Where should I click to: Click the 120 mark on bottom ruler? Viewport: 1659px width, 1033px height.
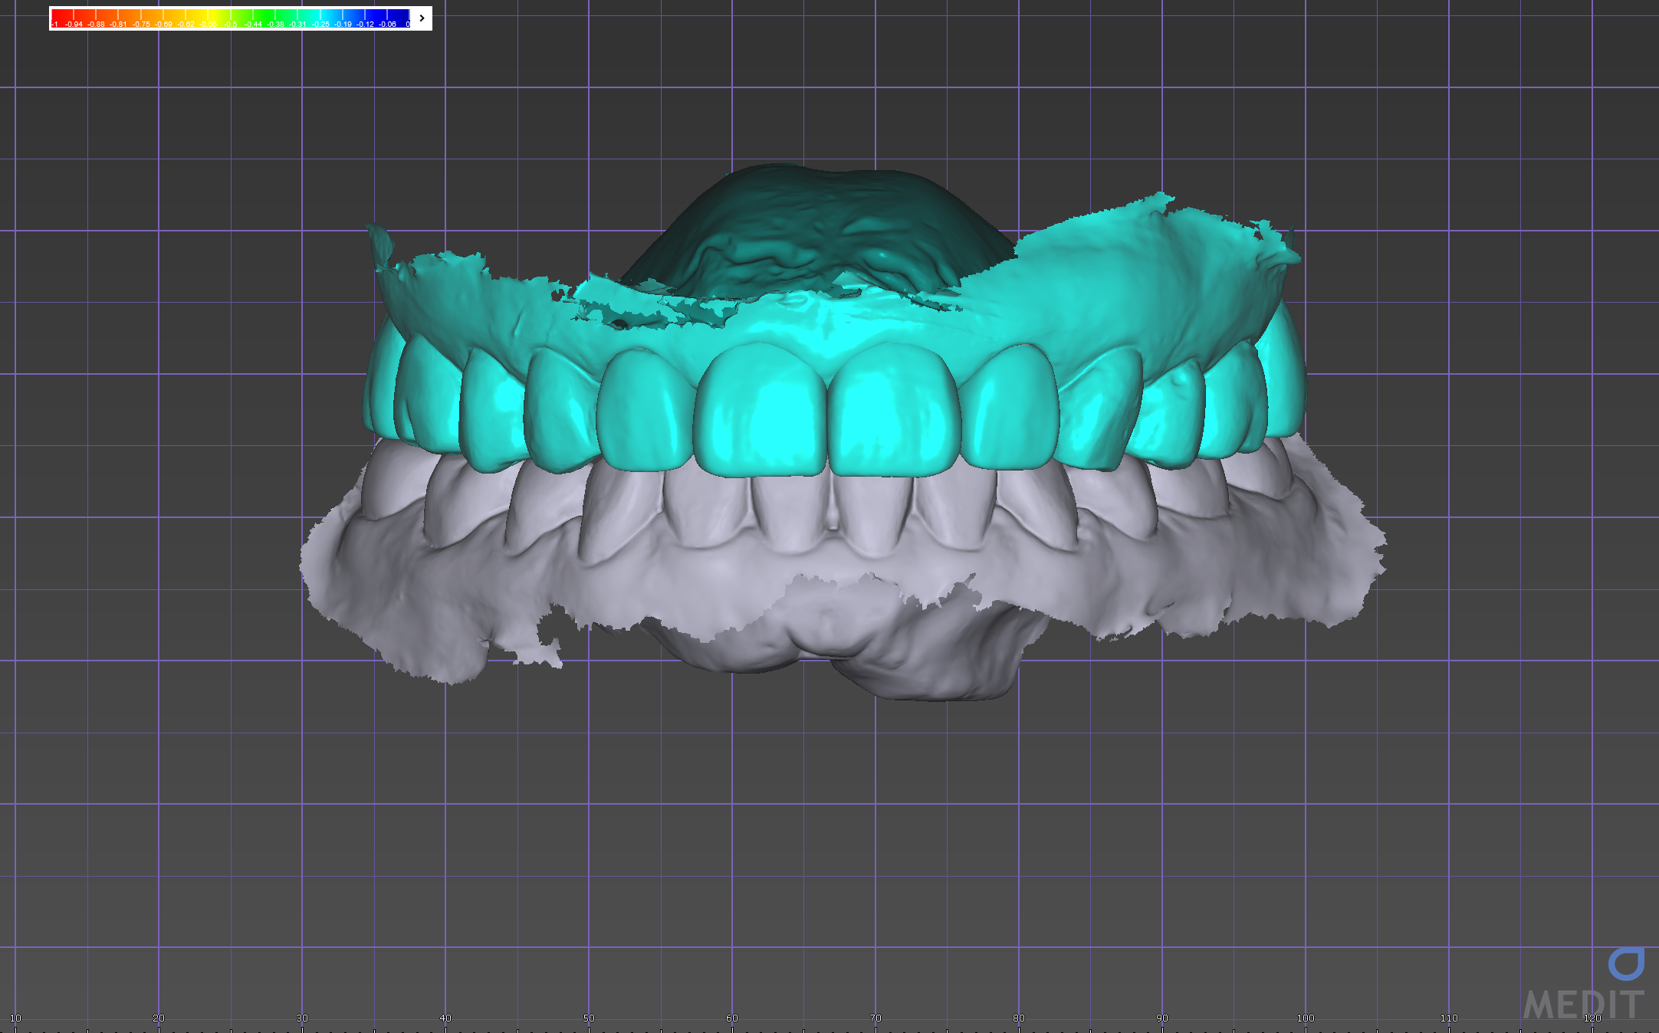coord(1592,1018)
